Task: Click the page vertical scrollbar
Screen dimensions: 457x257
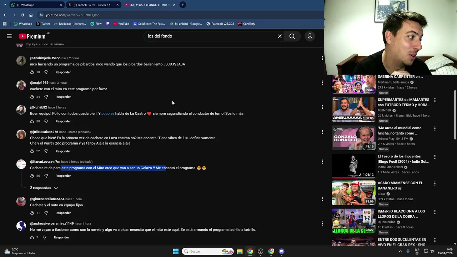Action: tap(455, 115)
